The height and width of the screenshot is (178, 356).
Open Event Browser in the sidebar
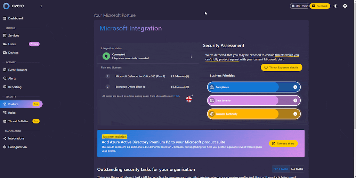point(17,70)
